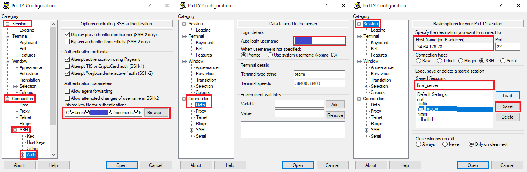527x172 pixels.
Task: Choose Only on clean exit option
Action: (x=471, y=144)
